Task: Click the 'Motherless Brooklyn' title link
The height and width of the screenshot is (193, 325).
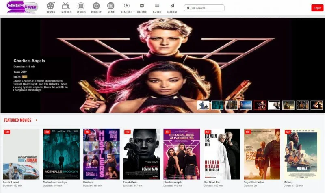Action: [55, 182]
